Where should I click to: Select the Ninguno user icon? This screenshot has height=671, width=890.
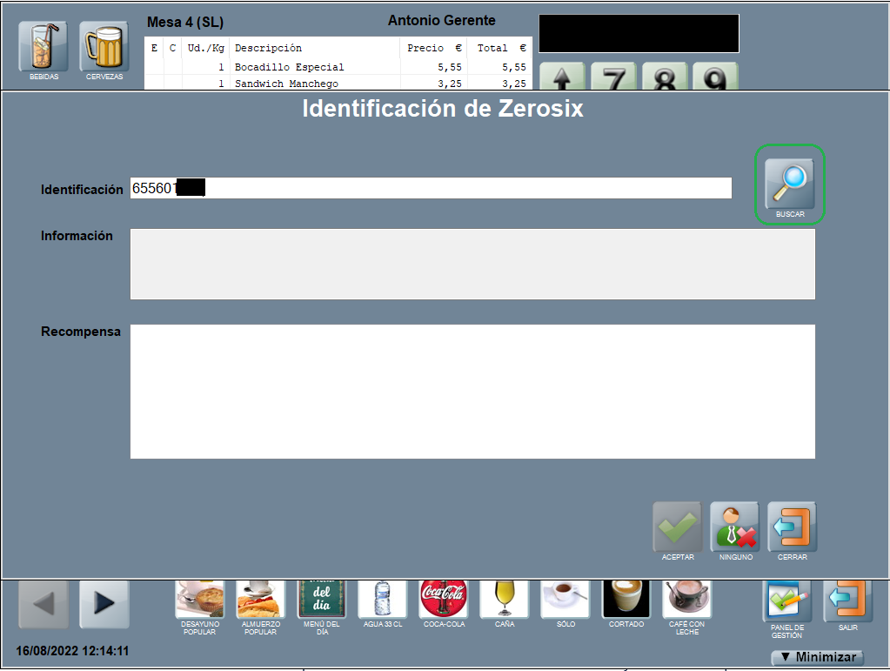click(x=735, y=527)
